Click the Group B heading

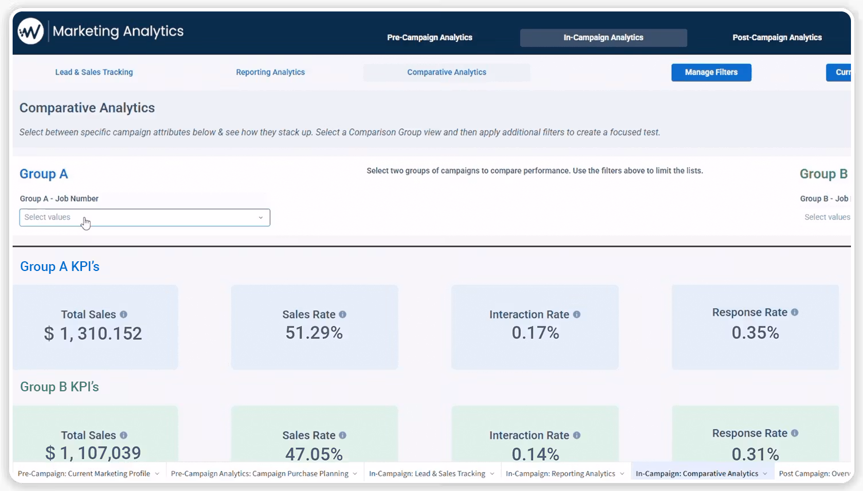point(823,174)
